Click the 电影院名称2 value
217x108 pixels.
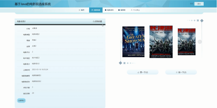click(37, 81)
